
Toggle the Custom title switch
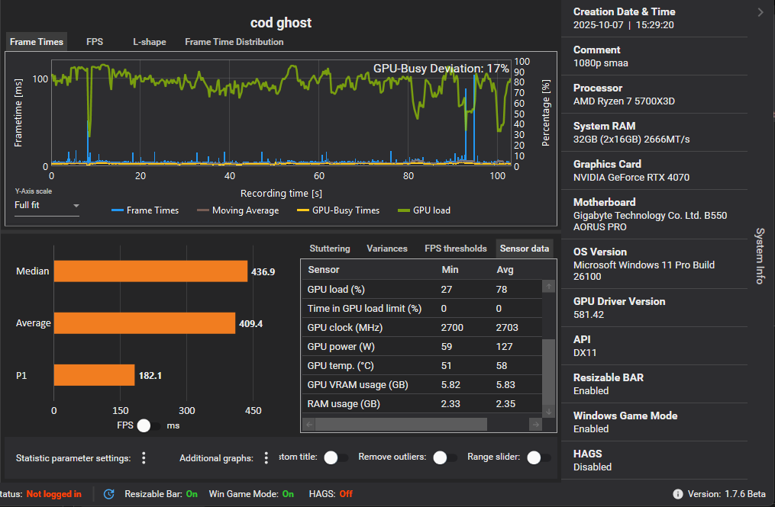point(336,457)
